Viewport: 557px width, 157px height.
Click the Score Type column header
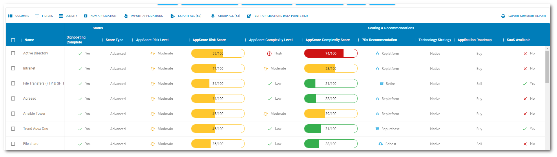point(114,40)
